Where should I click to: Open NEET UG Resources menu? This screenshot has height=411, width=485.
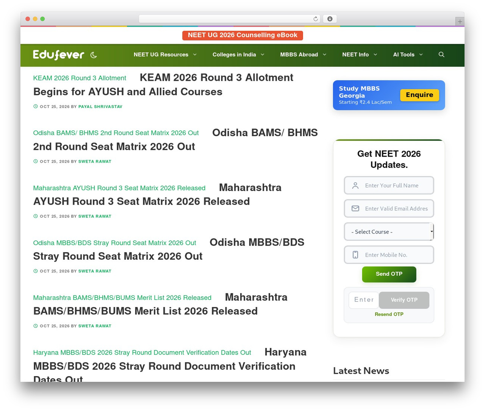click(x=161, y=55)
